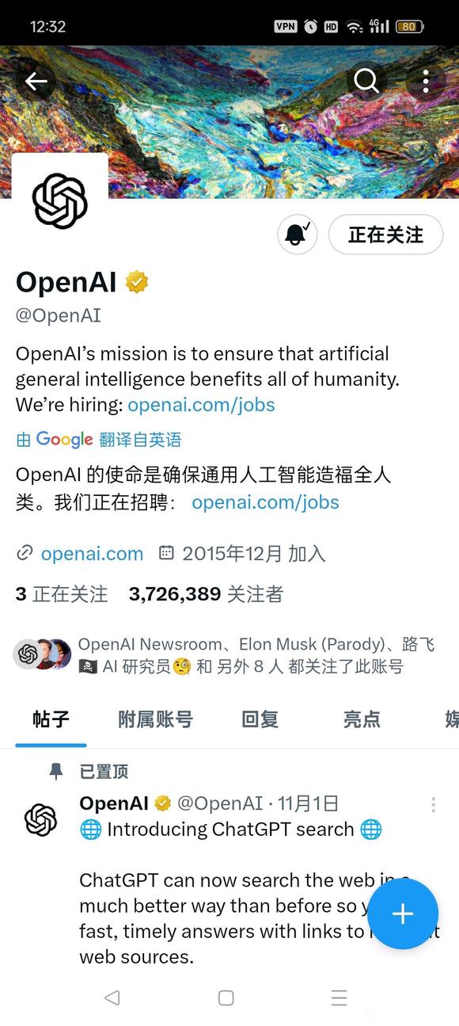This screenshot has width=459, height=1026.
Task: Tap the notification bell for OpenAI posts
Action: coord(296,235)
